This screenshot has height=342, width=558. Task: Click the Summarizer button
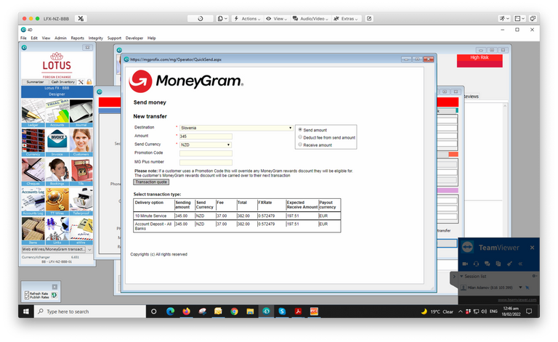tap(35, 82)
